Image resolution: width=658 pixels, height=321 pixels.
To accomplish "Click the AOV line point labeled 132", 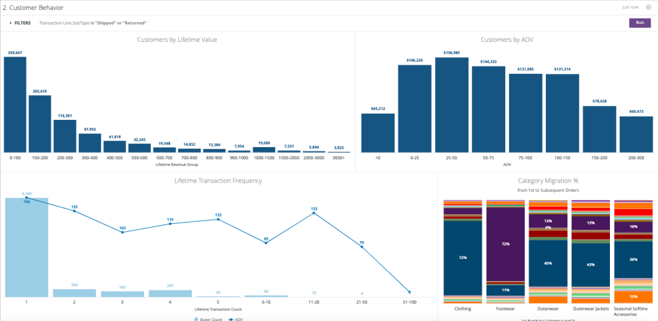I will point(314,213).
